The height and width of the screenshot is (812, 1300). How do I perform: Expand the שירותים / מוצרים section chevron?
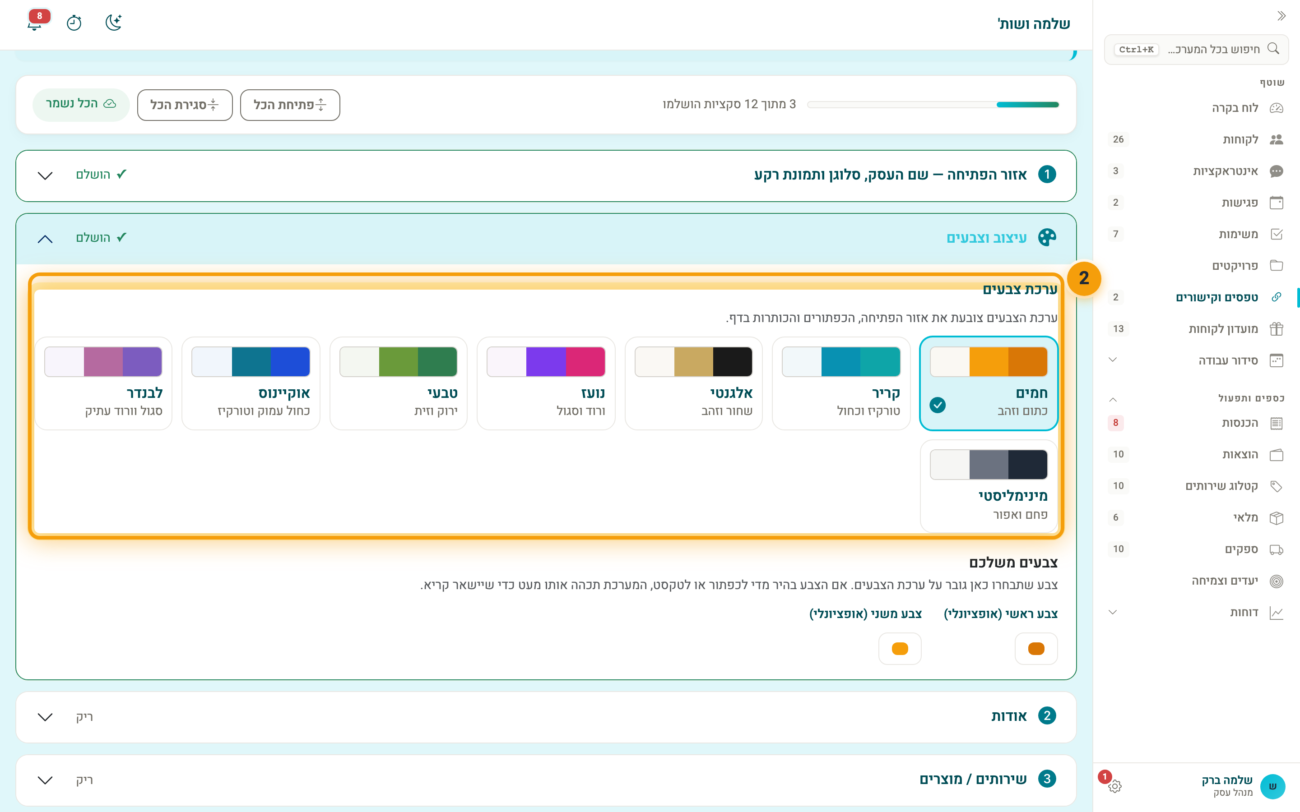[45, 780]
